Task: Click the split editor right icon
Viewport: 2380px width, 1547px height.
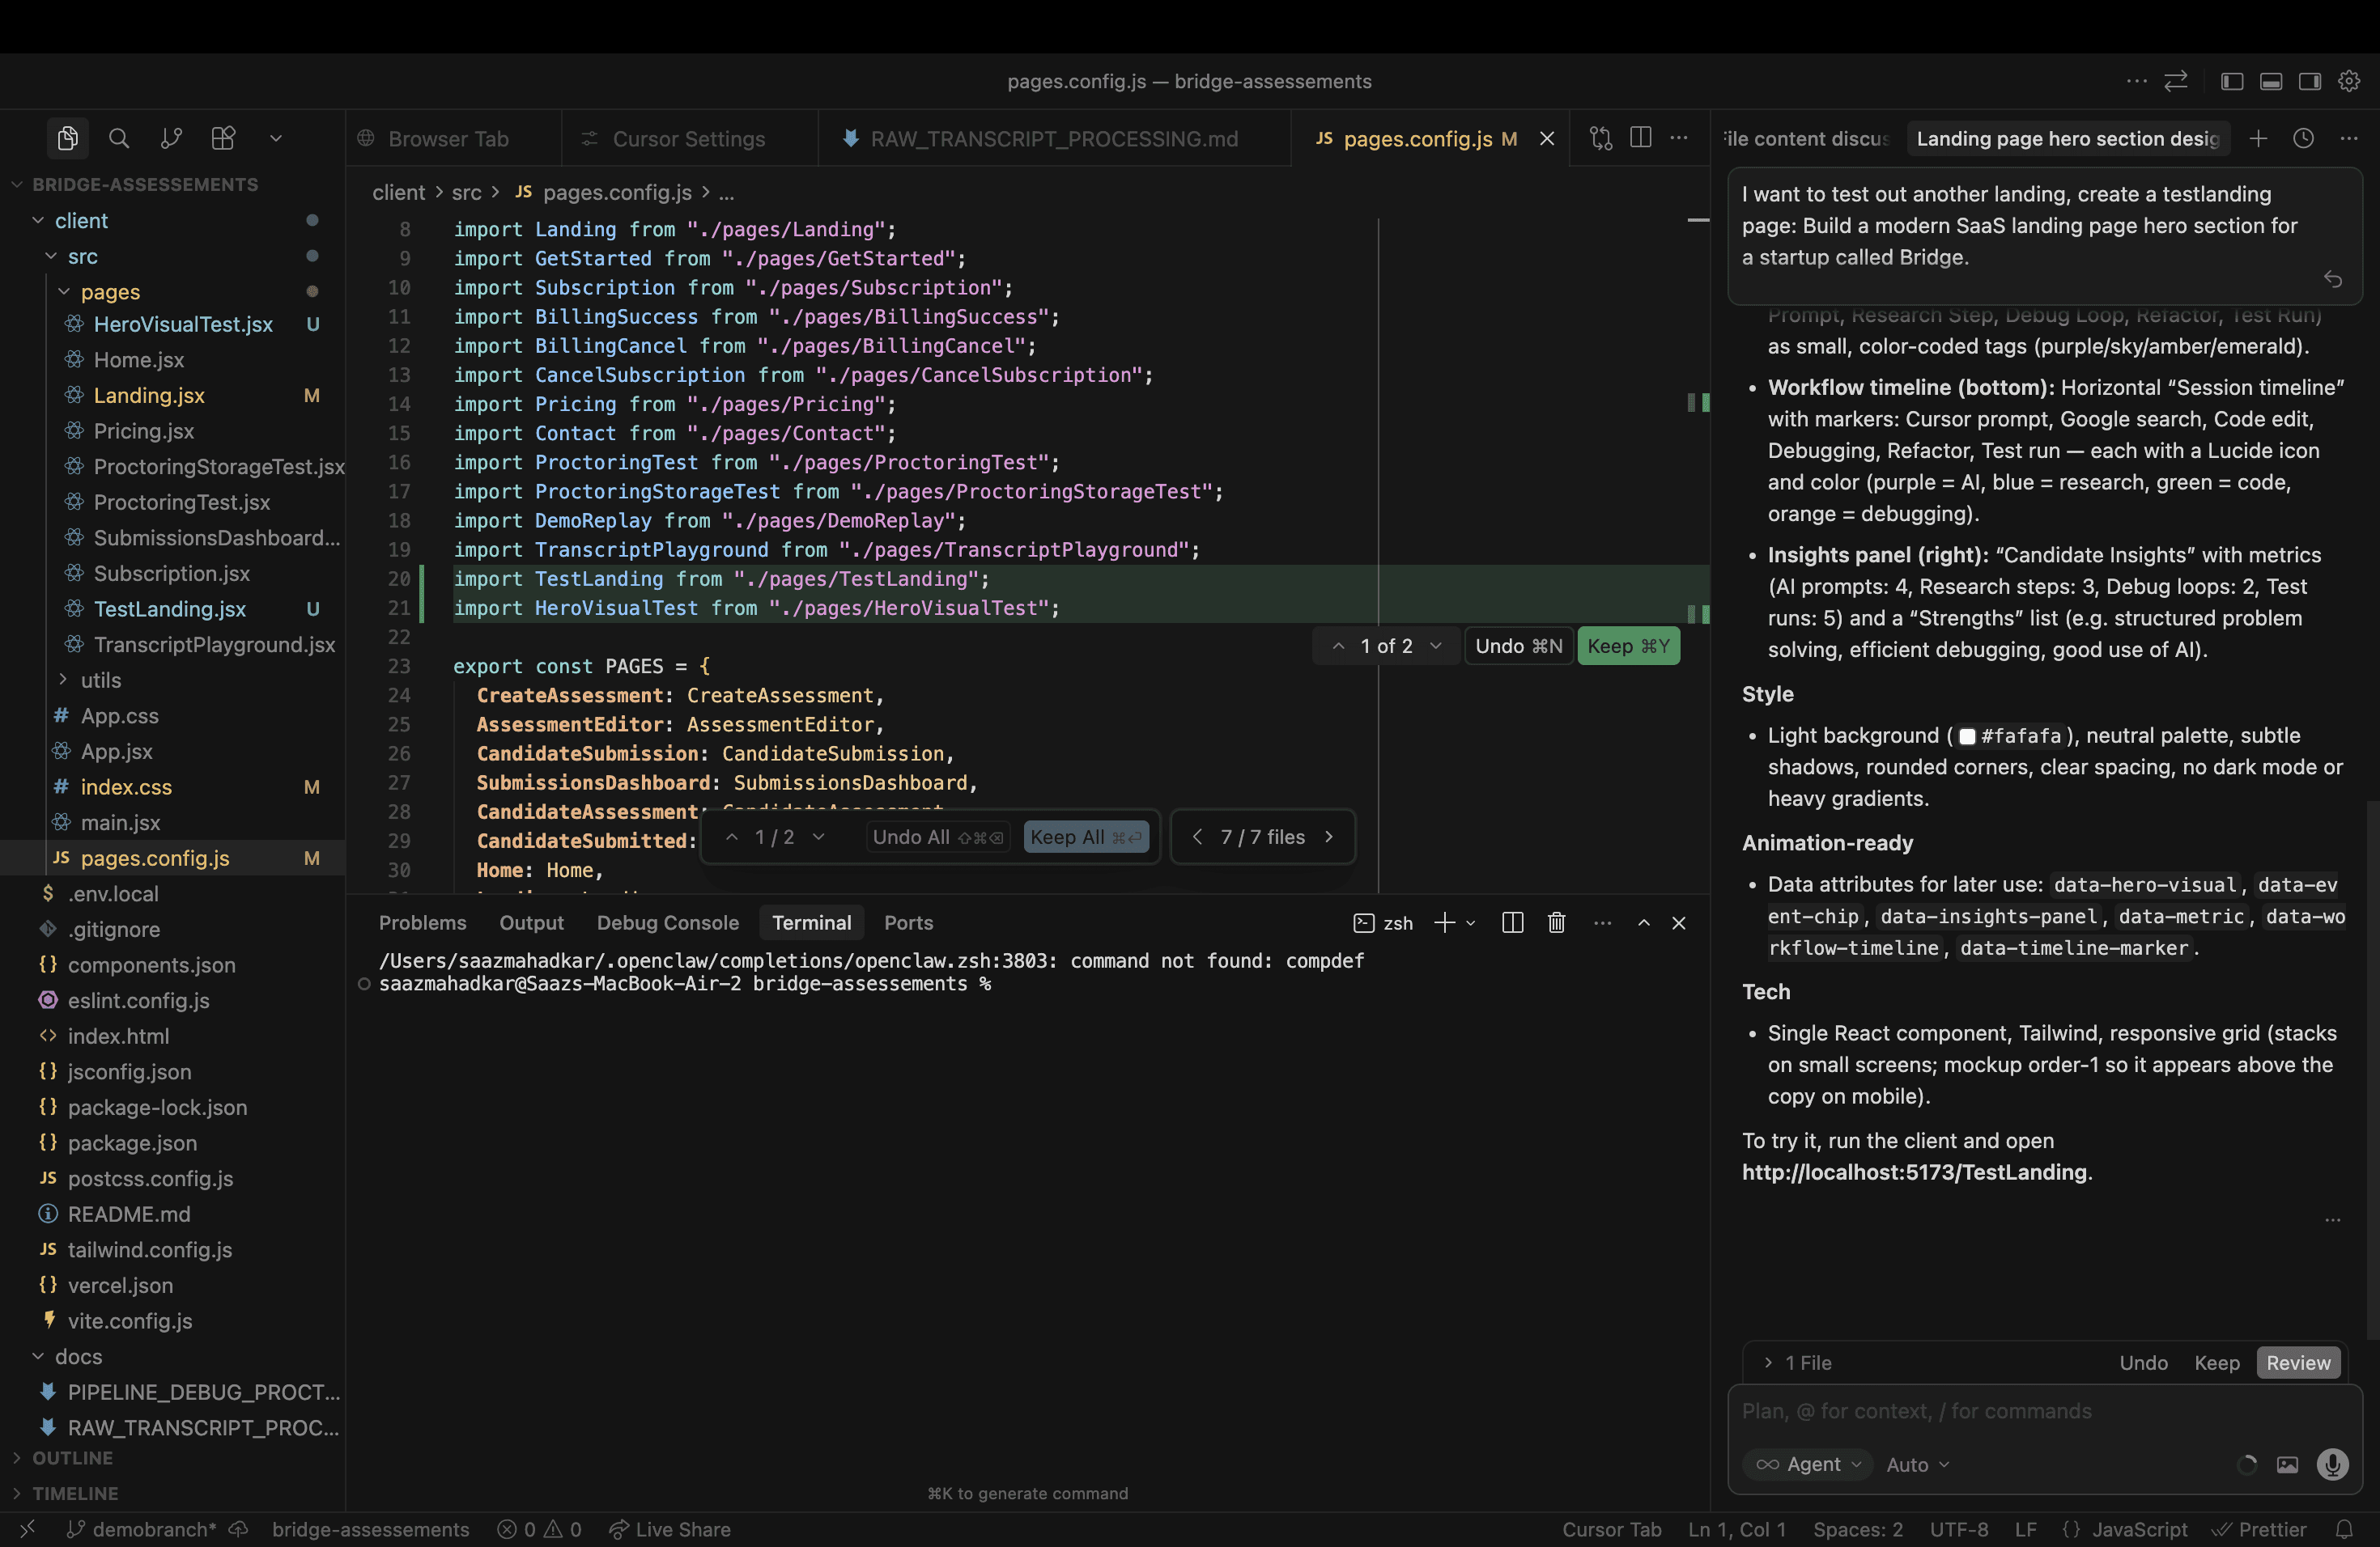Action: click(1640, 138)
